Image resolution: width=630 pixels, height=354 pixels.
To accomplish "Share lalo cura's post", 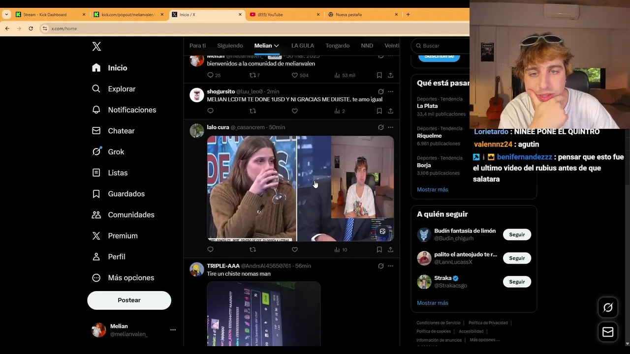I will click(390, 250).
